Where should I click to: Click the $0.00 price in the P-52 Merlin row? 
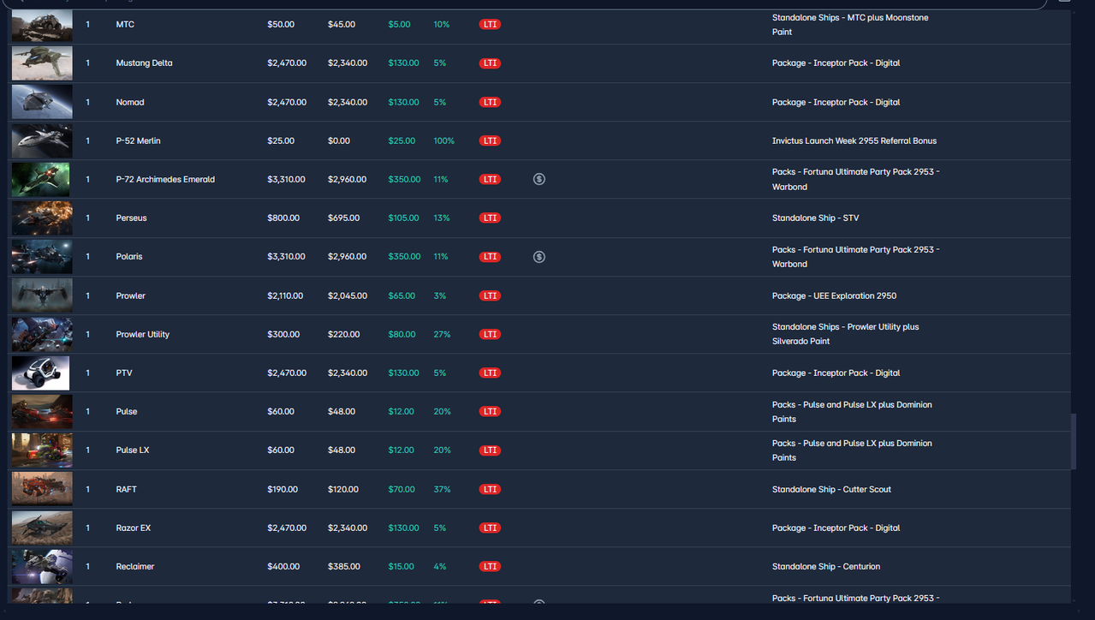click(339, 140)
